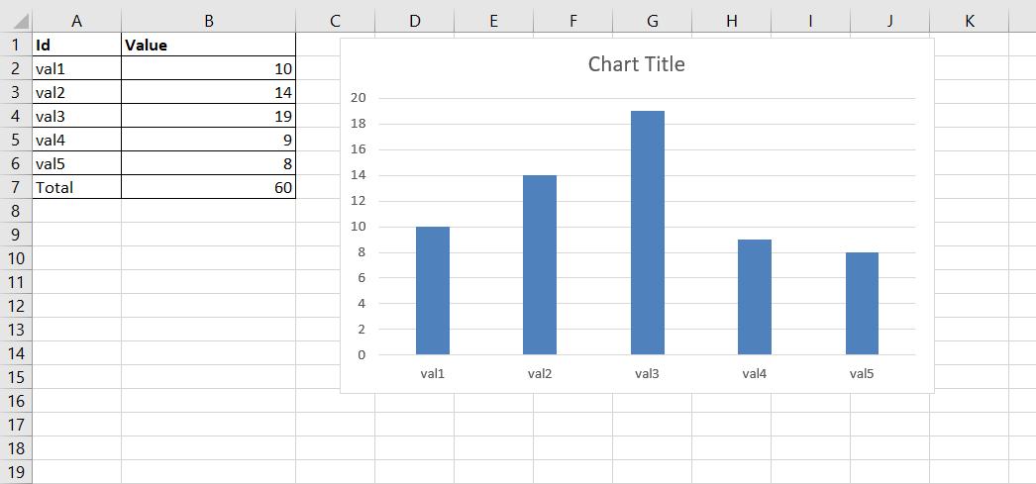
Task: Click the val5 bar in chart
Action: pos(862,304)
